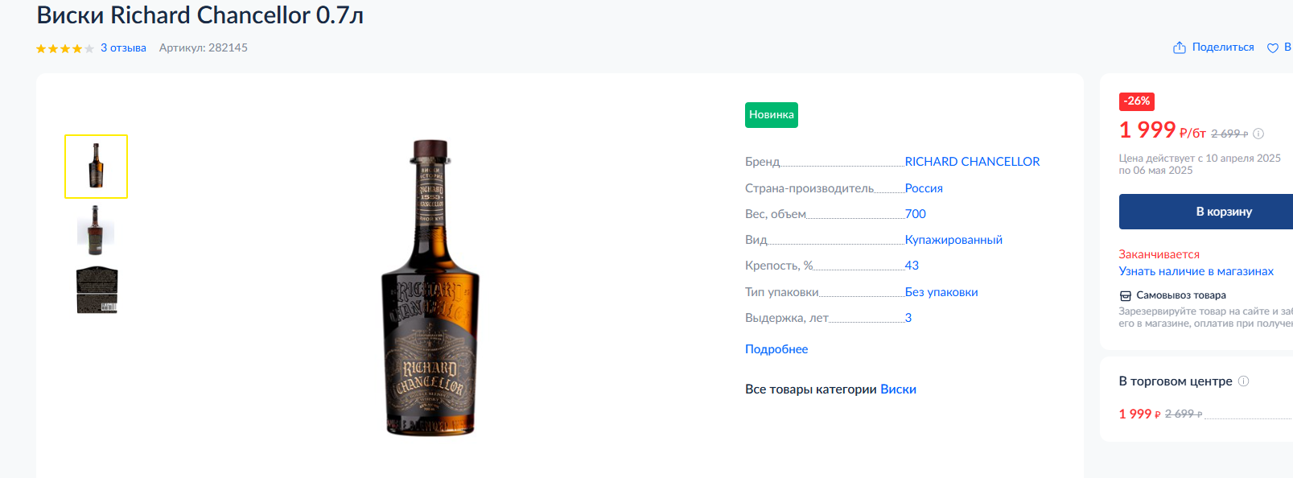
Task: Click the Цена действует validity dates text
Action: [1200, 164]
